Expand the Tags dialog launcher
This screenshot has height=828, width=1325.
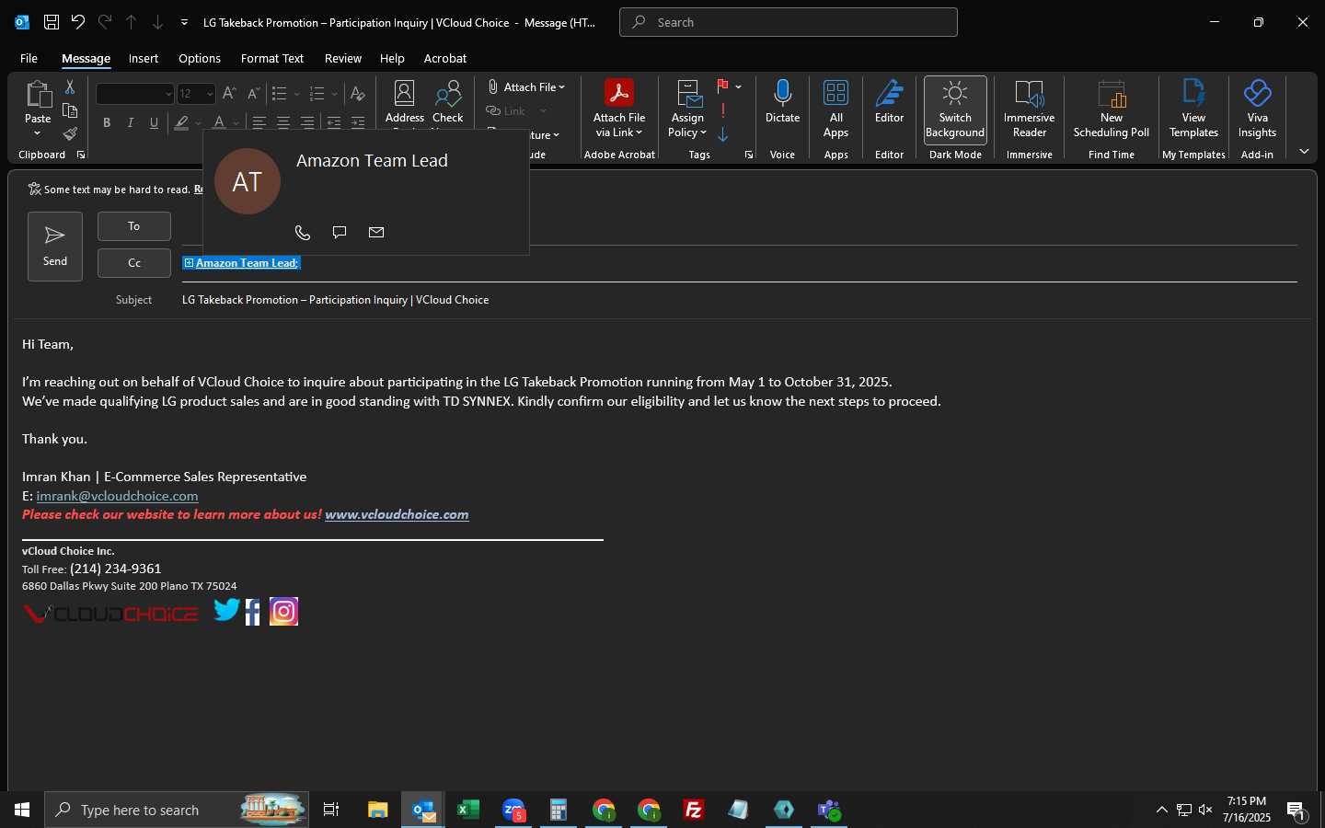(x=748, y=155)
